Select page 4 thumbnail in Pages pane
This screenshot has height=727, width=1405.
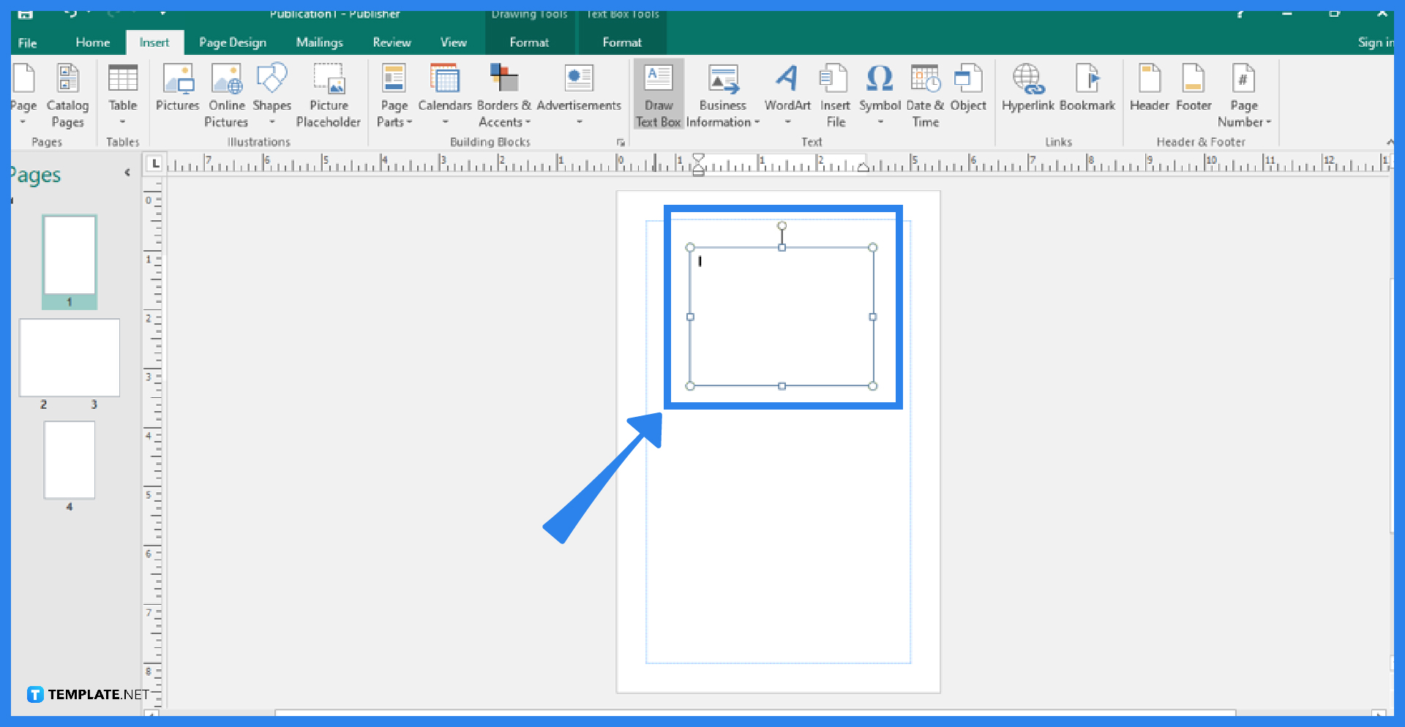(x=70, y=459)
